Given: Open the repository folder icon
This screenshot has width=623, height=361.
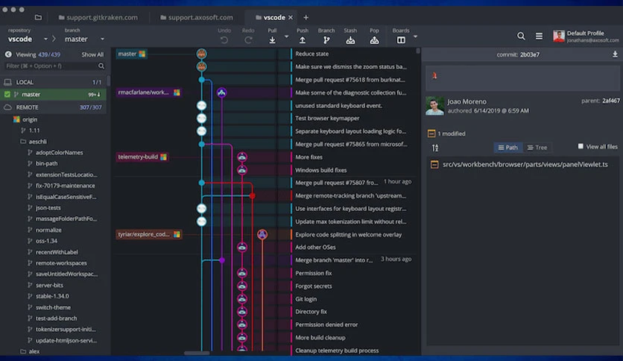Looking at the screenshot, I should click(x=38, y=17).
